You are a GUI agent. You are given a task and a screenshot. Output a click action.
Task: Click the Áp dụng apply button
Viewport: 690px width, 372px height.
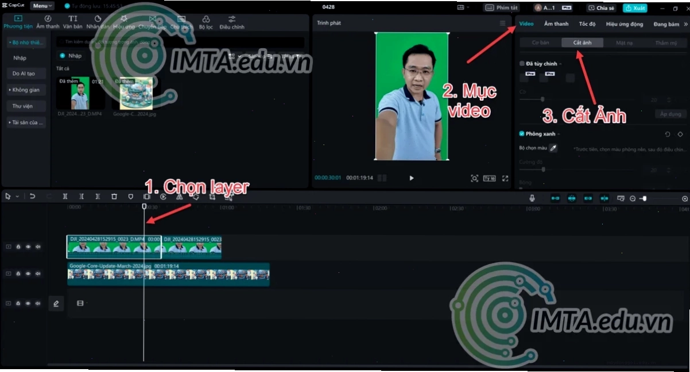point(670,114)
